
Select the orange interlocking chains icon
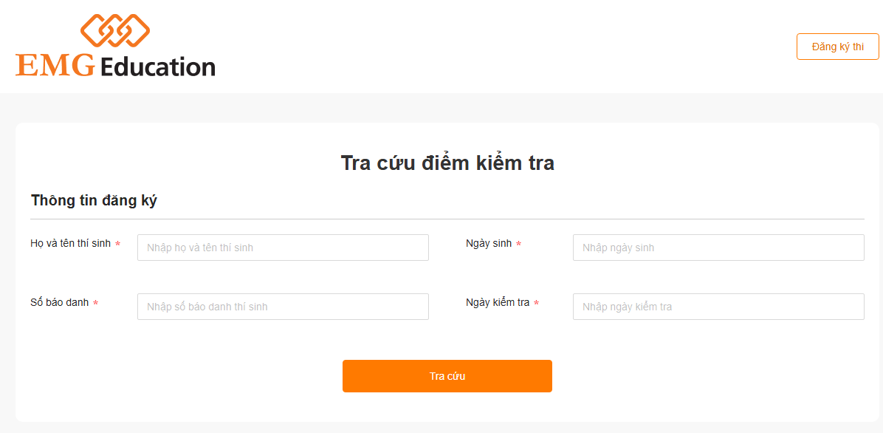pos(115,30)
